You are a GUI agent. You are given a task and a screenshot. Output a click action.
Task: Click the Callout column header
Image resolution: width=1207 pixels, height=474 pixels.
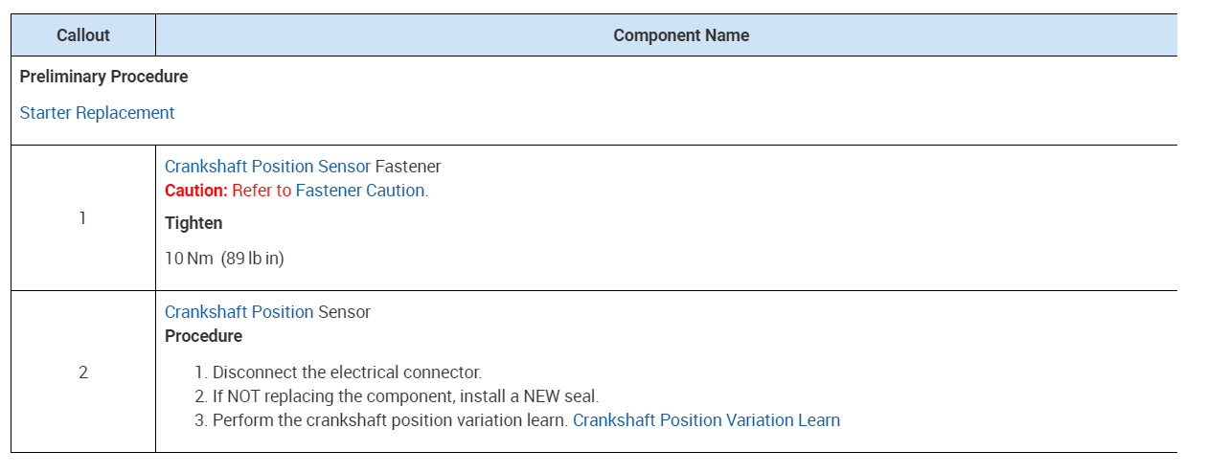coord(83,35)
